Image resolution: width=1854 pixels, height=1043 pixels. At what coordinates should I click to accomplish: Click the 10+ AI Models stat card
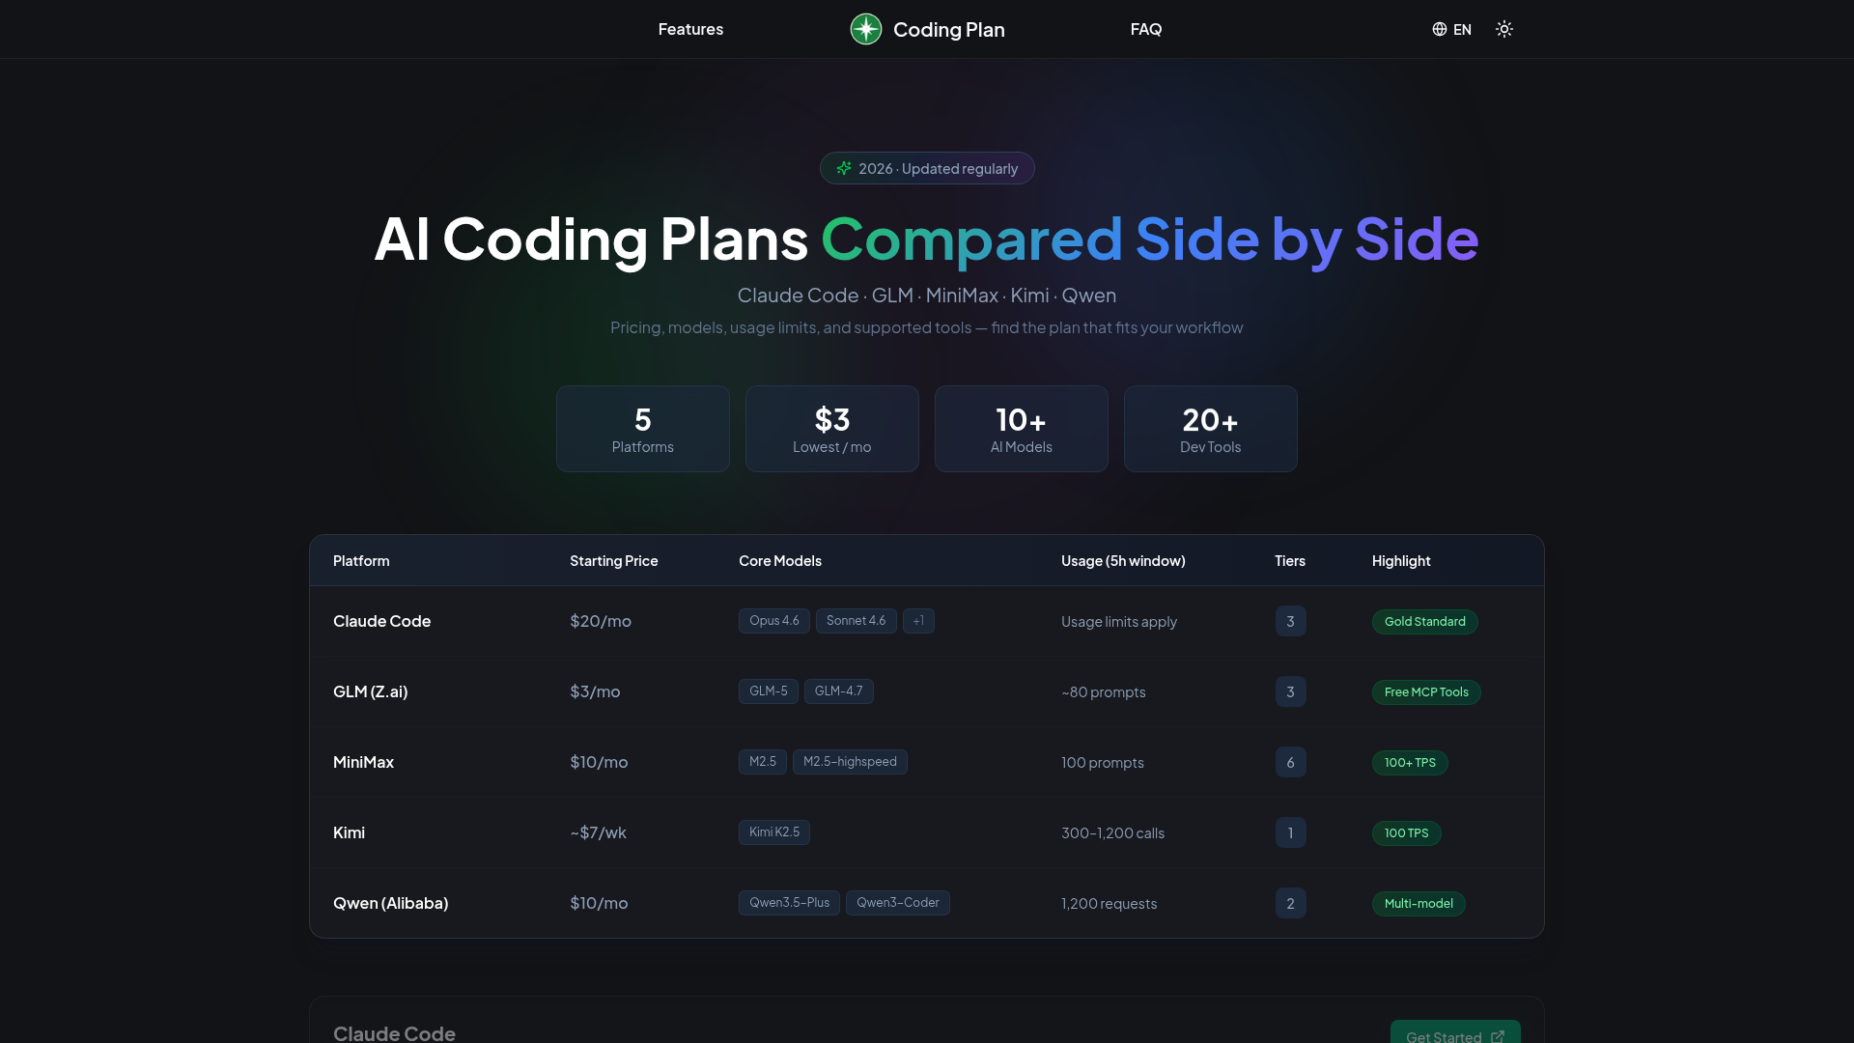[x=1022, y=429]
